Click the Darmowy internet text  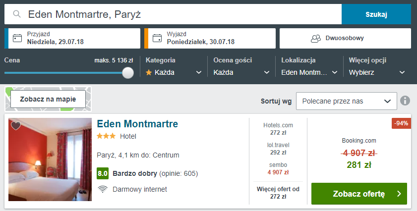tap(140, 189)
